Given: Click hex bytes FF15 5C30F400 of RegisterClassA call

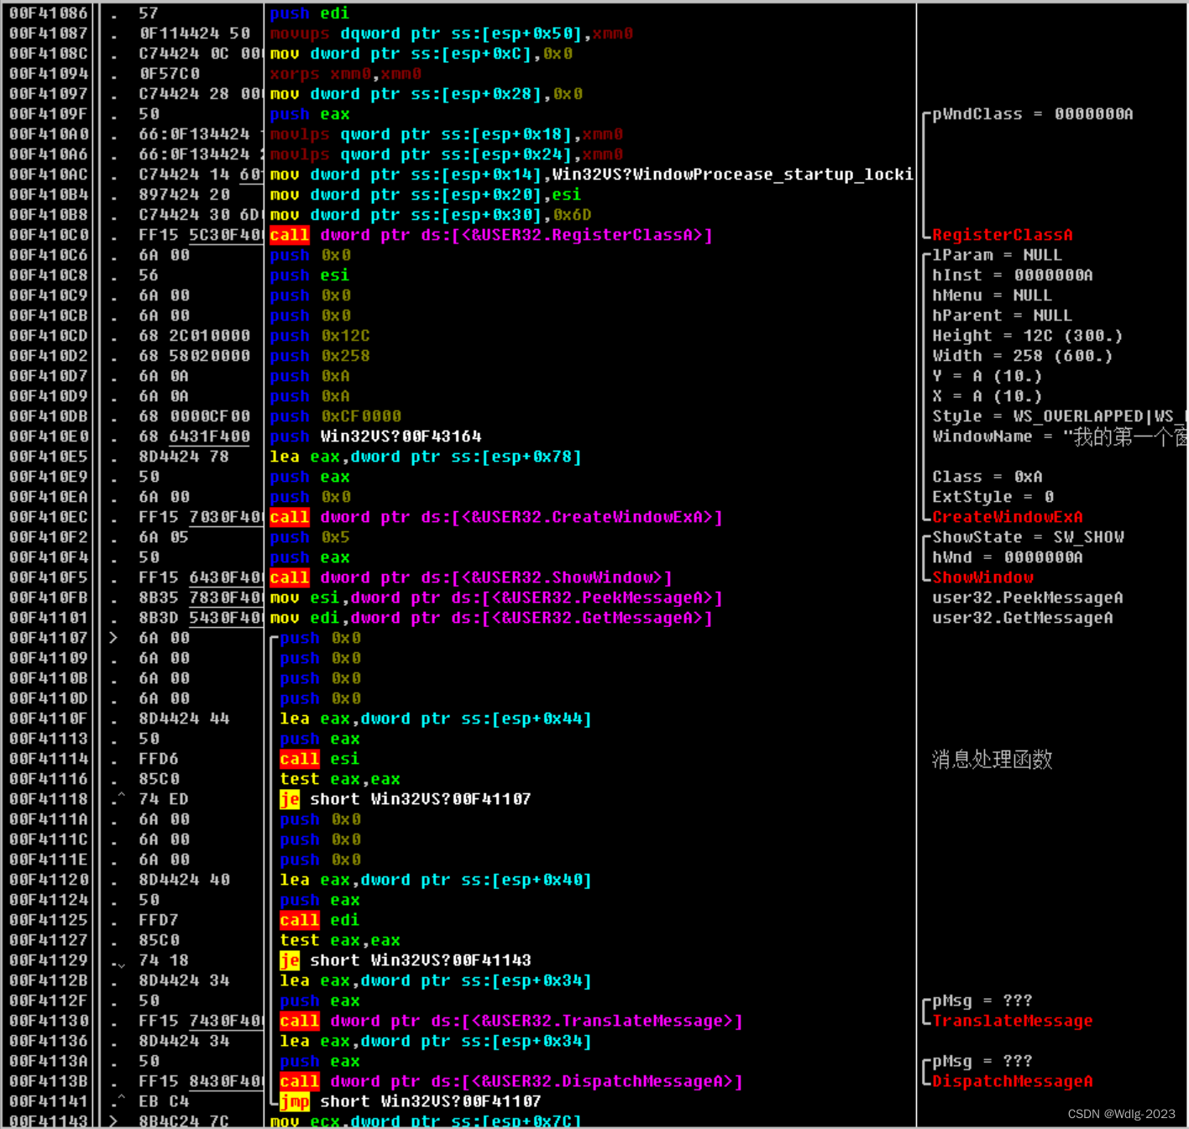Looking at the screenshot, I should tap(201, 235).
